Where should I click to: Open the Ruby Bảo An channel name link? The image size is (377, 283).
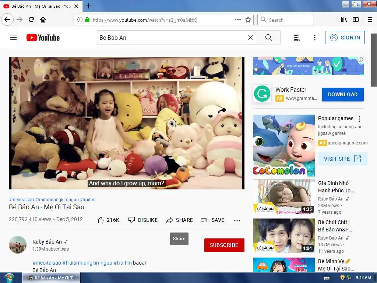(47, 242)
